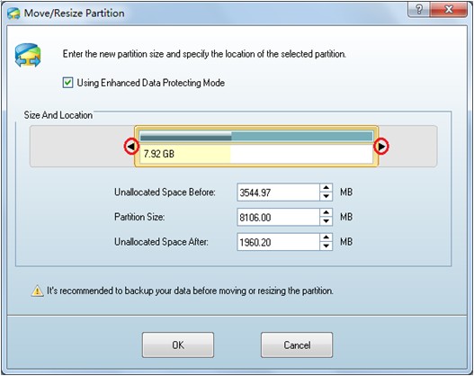474x376 pixels.
Task: Click the left partition resize arrow handle
Action: point(131,147)
